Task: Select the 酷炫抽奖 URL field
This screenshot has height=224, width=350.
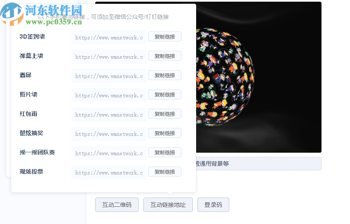Action: pos(109,134)
